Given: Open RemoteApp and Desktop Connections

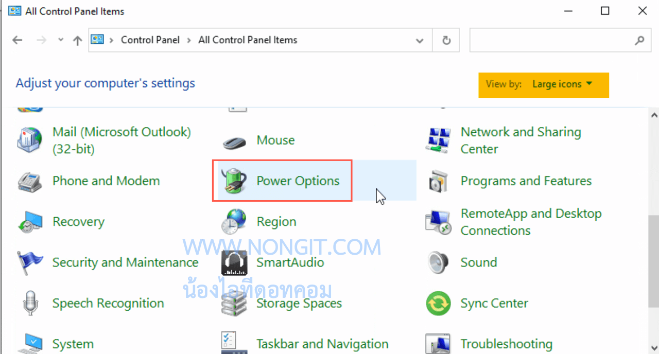Looking at the screenshot, I should pyautogui.click(x=531, y=222).
